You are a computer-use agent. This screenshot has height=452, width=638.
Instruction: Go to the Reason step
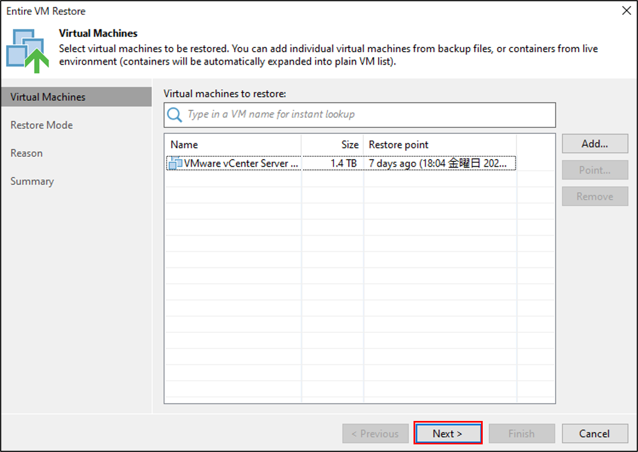[x=27, y=153]
